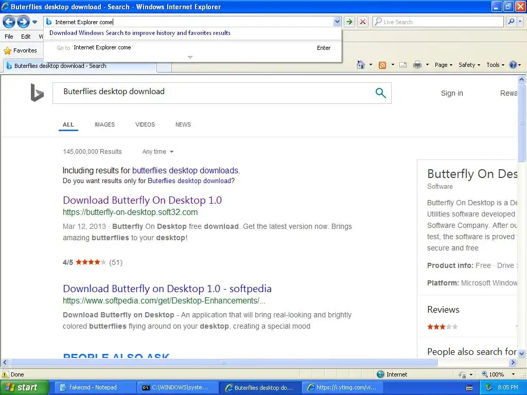Click the RSS feeds icon

click(382, 65)
